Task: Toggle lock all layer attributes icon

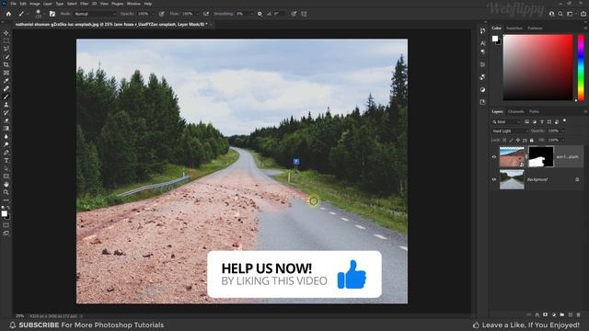Action: (x=532, y=140)
